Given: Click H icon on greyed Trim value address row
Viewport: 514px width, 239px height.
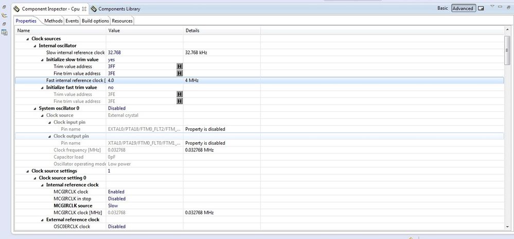Looking at the screenshot, I should 180,94.
